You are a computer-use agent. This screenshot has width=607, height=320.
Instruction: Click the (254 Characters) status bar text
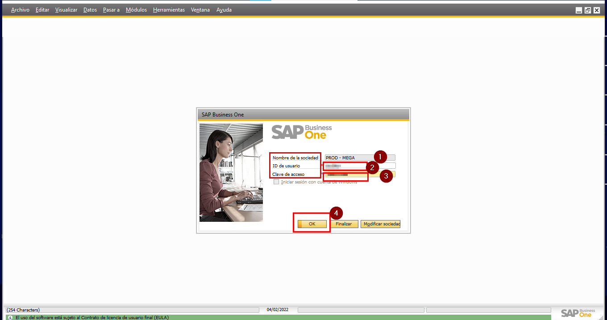tap(23, 310)
